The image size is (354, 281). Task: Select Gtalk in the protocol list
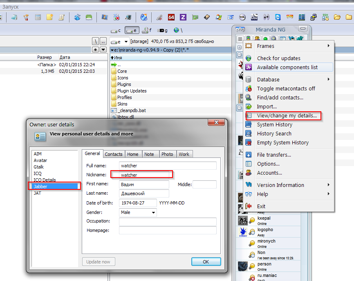point(55,167)
